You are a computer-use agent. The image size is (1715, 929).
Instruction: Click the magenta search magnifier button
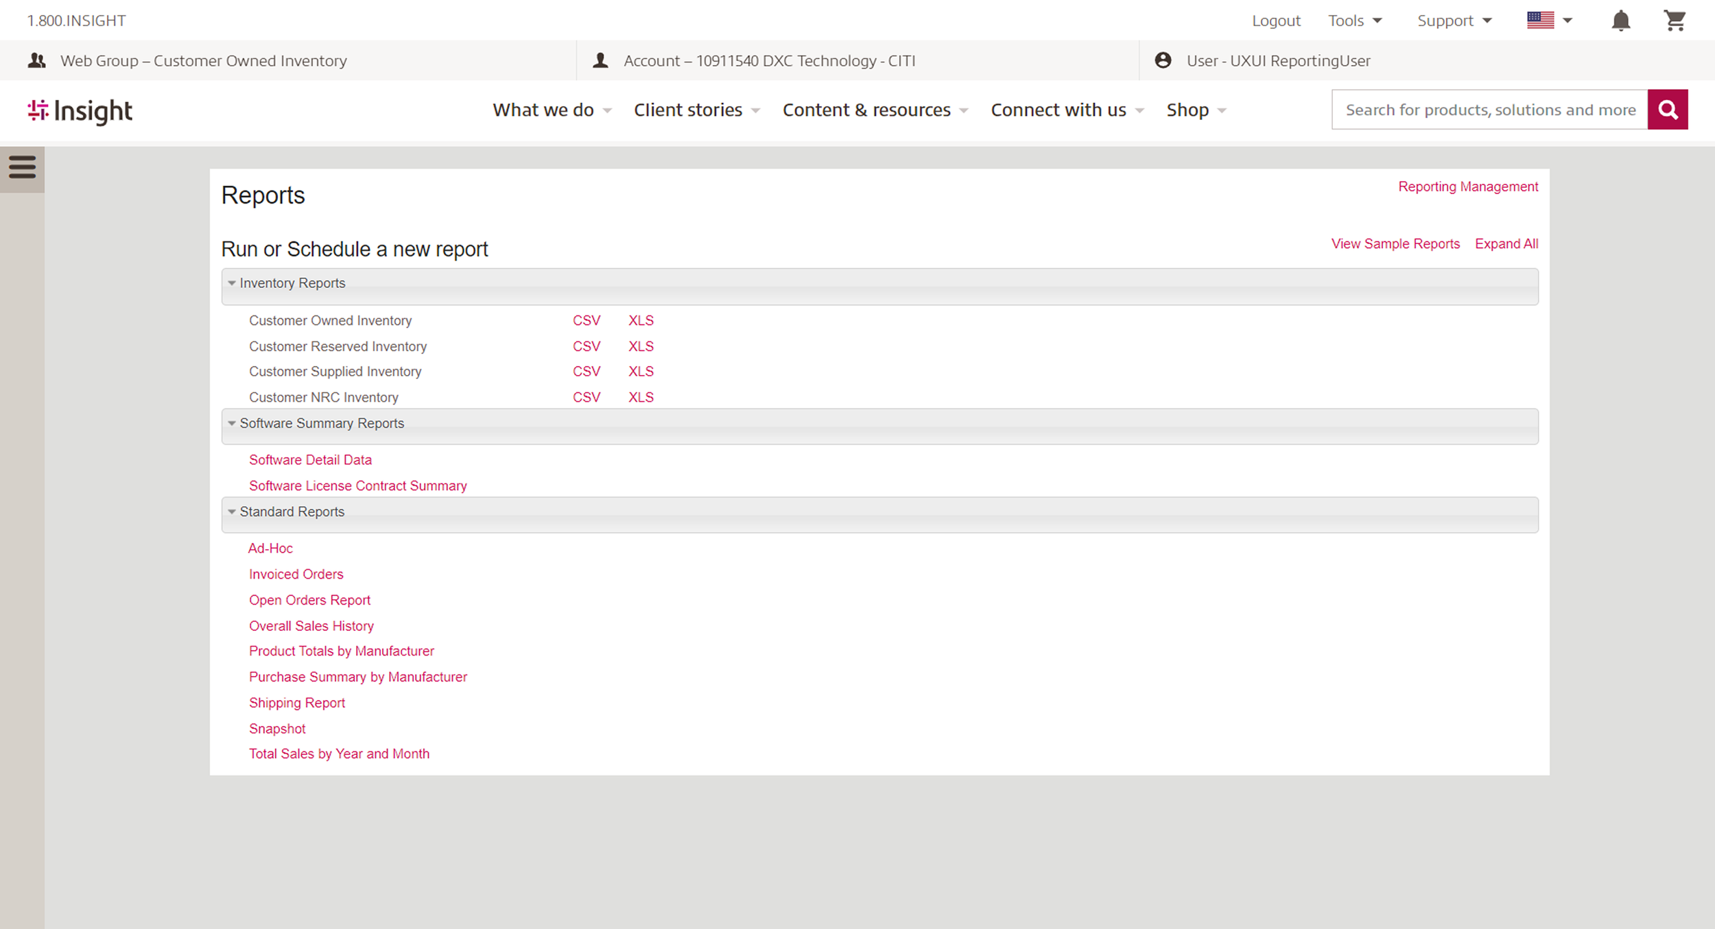[1668, 110]
